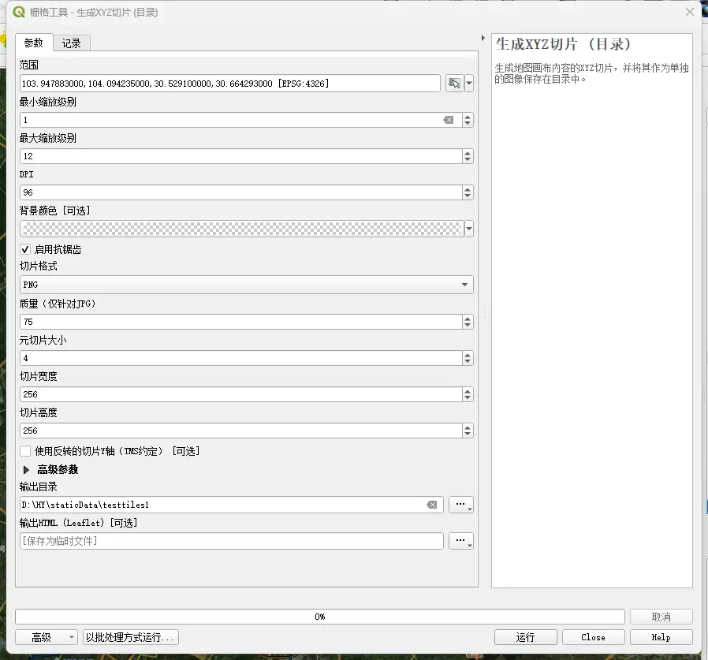Enable the TMS inverted Y axis checkbox

26,451
